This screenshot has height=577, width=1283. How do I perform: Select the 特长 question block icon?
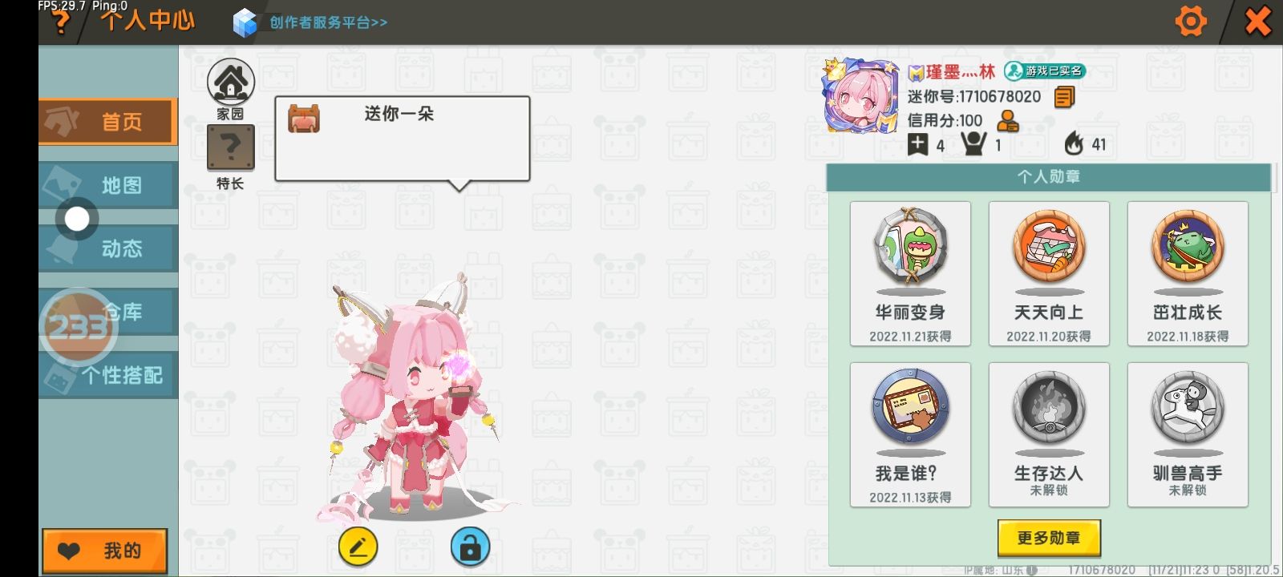[x=231, y=147]
